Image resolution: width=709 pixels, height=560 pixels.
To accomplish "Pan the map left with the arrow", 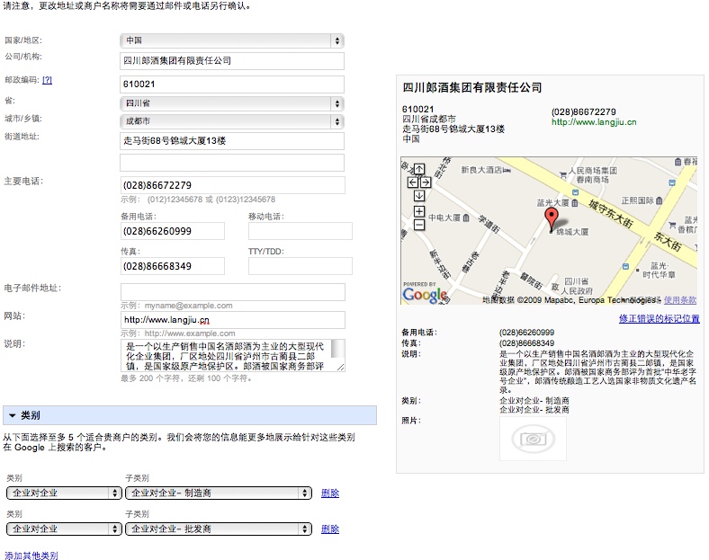I will pos(413,182).
